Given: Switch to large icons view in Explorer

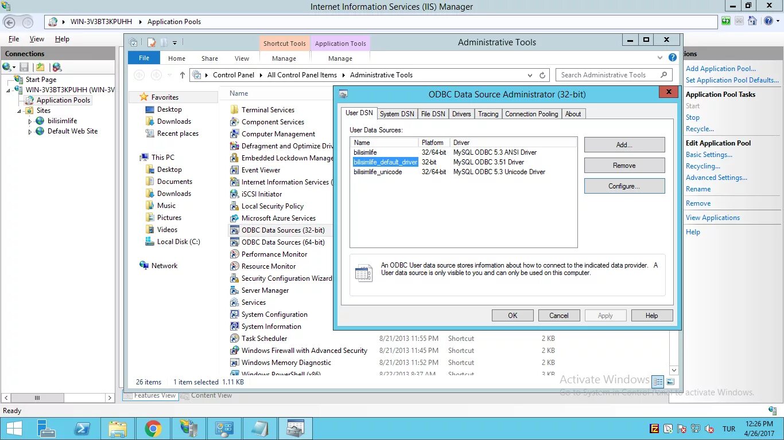Looking at the screenshot, I should coord(670,382).
